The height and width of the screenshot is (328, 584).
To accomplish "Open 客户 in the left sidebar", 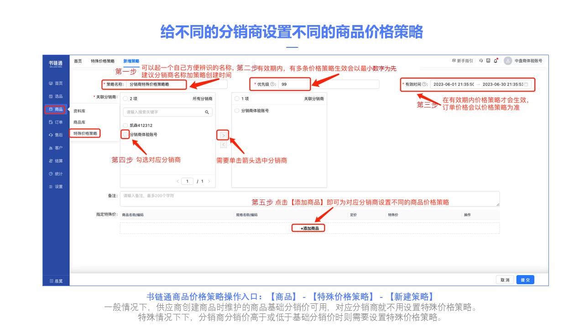I will pos(56,148).
